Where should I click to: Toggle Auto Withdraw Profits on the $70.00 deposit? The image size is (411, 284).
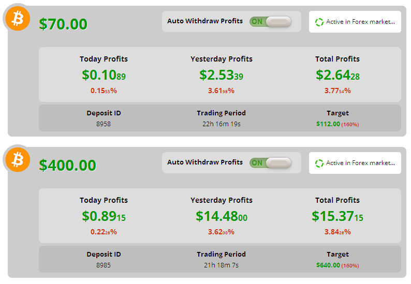[x=270, y=22]
